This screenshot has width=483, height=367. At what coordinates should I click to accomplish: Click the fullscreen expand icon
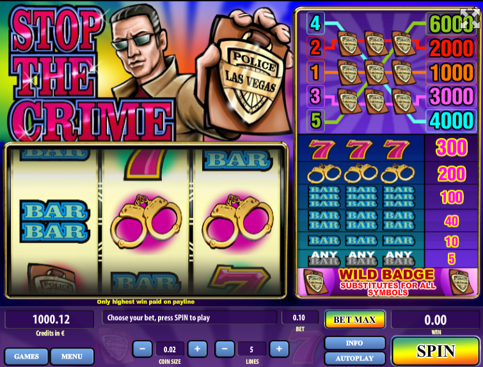470,18
